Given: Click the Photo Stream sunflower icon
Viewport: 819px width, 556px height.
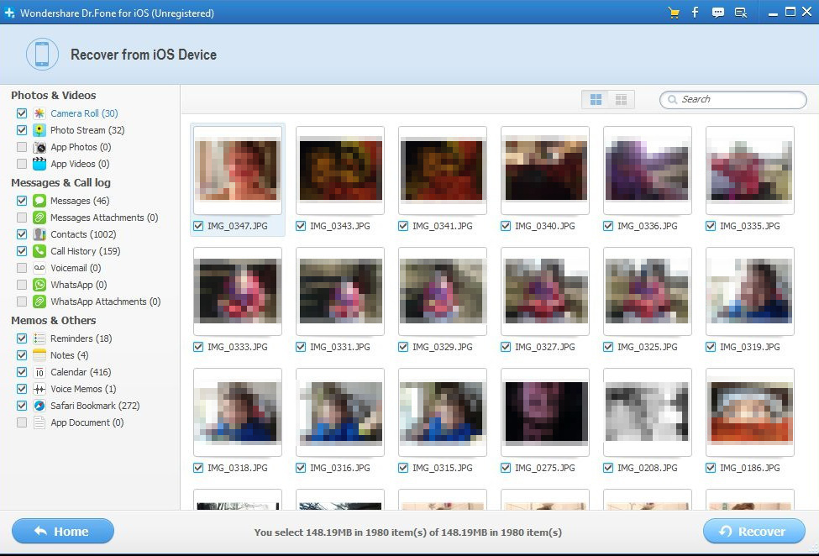Looking at the screenshot, I should [x=39, y=130].
